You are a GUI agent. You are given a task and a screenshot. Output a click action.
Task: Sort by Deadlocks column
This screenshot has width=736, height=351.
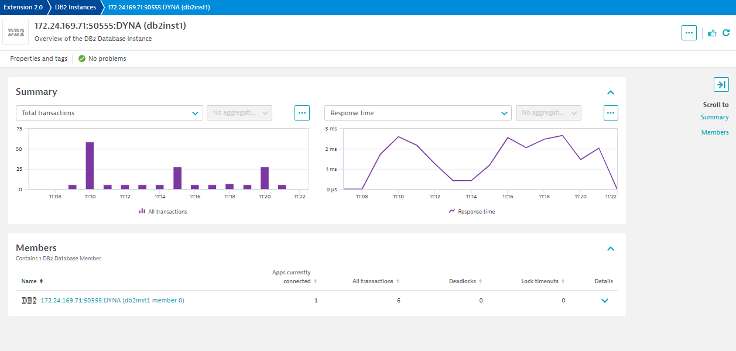tap(465, 281)
